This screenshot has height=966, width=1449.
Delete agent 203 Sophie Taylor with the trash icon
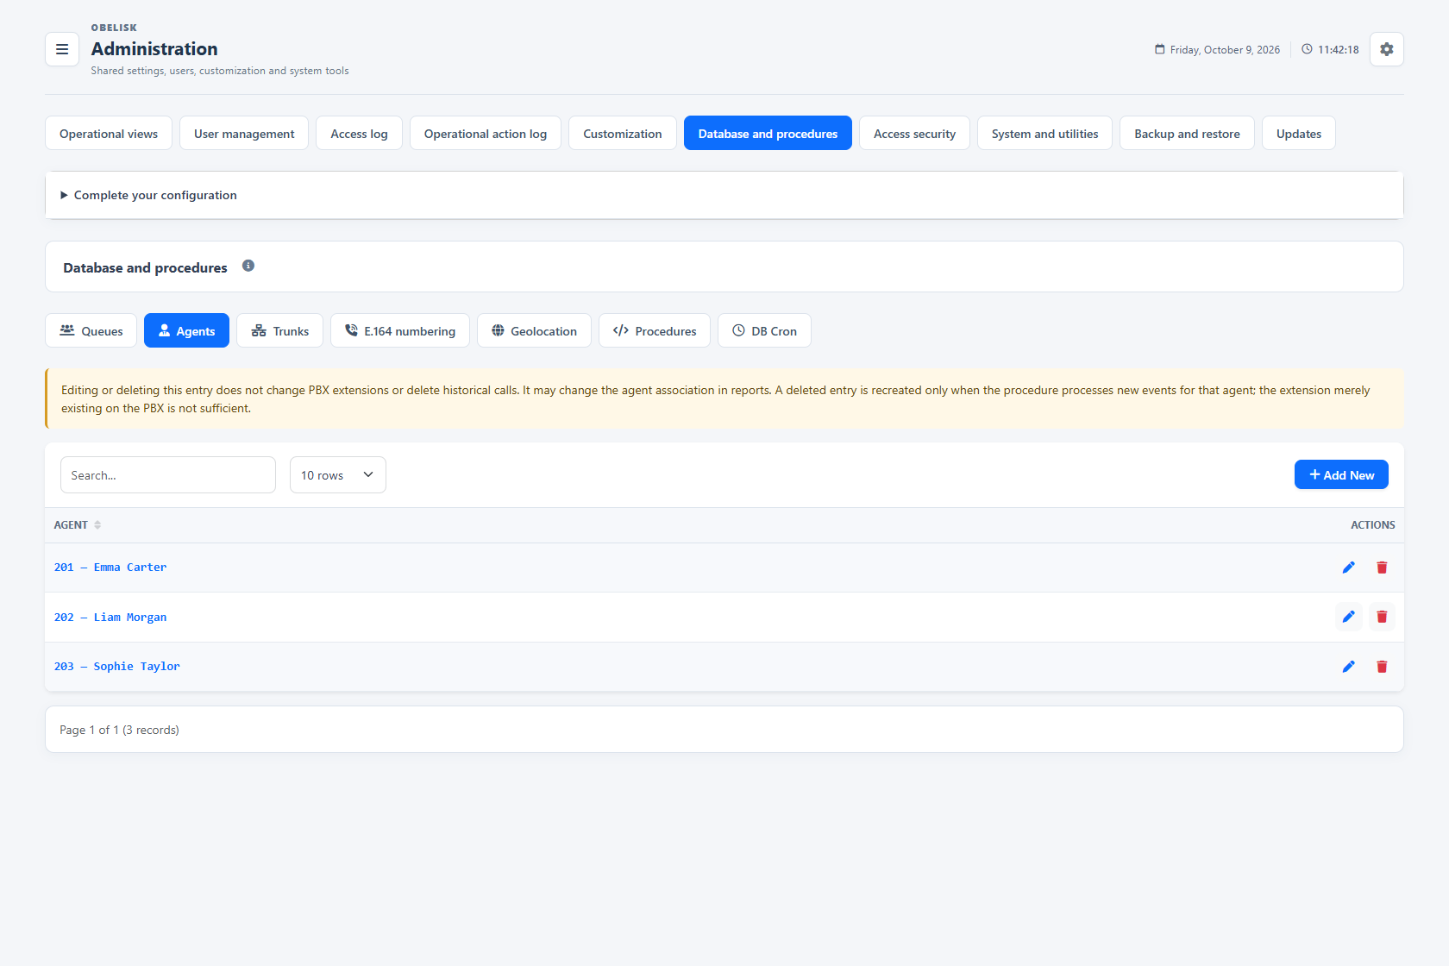(x=1382, y=667)
